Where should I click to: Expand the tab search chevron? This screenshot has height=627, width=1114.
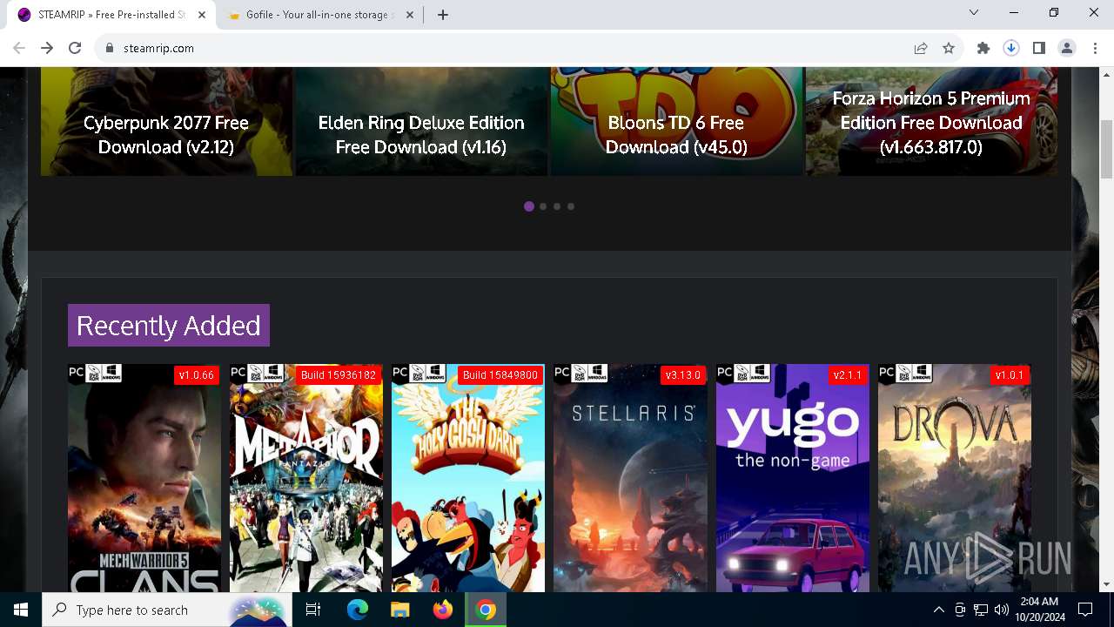(974, 12)
